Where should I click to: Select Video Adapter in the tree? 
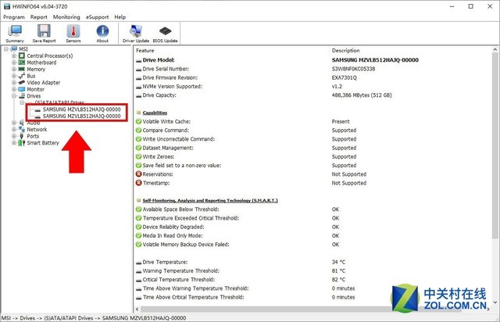click(x=44, y=83)
